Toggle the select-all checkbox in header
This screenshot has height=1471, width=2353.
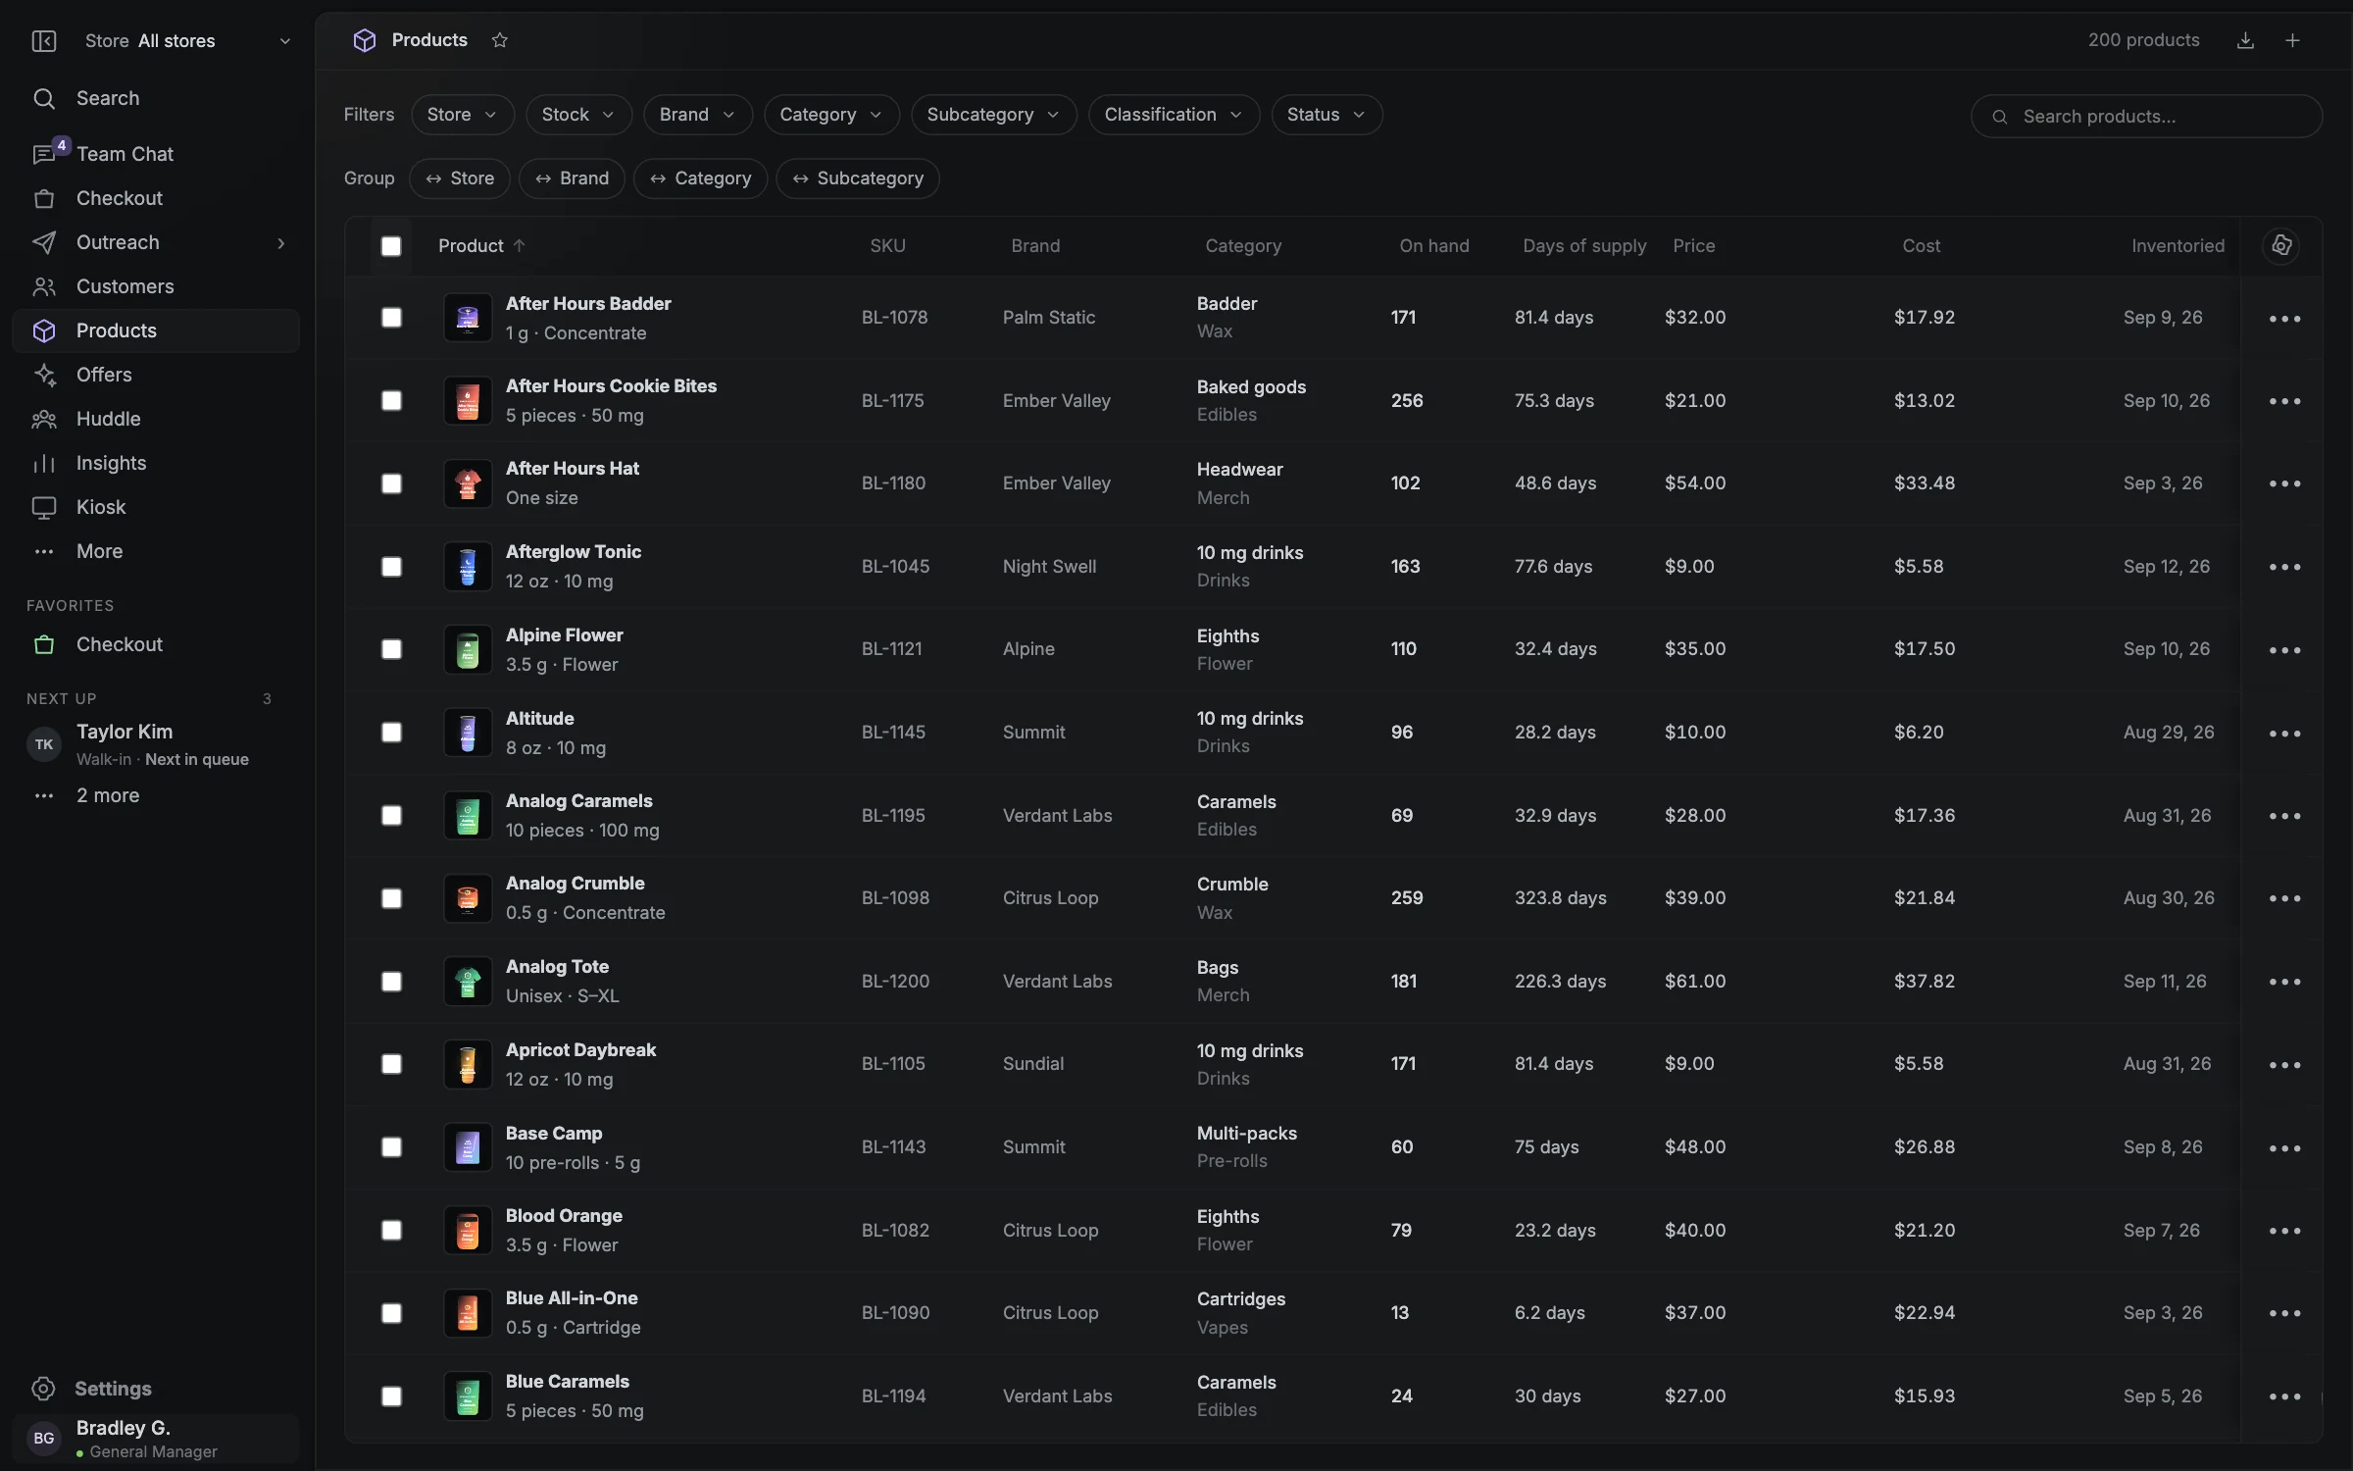click(391, 246)
